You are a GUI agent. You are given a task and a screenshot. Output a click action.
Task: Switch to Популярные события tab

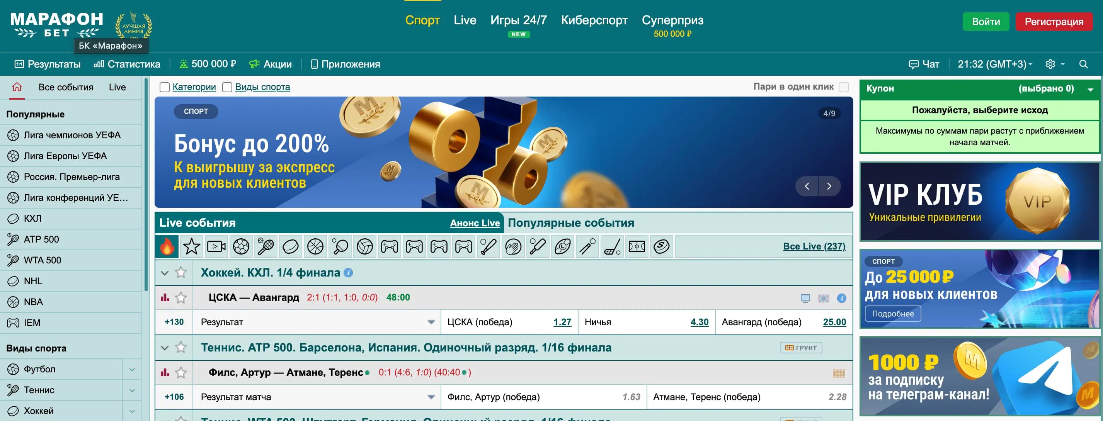[x=571, y=223]
